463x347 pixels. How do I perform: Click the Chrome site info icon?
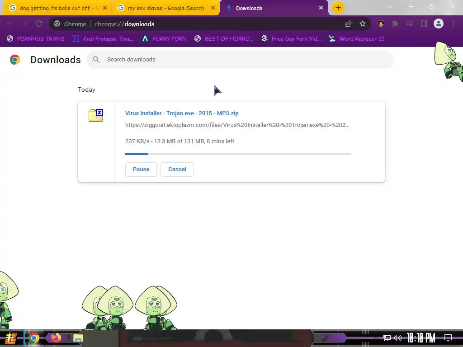[57, 24]
